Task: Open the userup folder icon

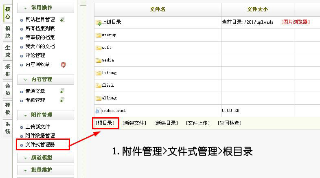Action: click(x=98, y=35)
